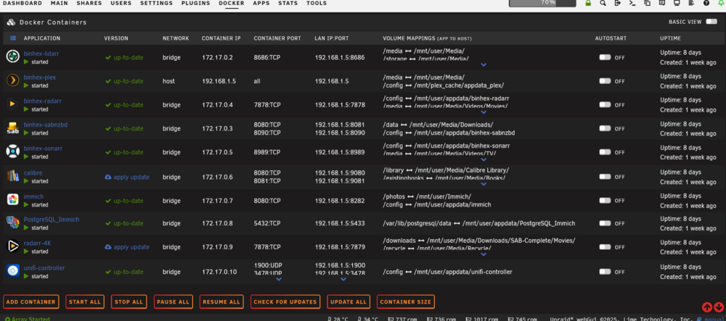Open the green notifications bell

[720, 3]
